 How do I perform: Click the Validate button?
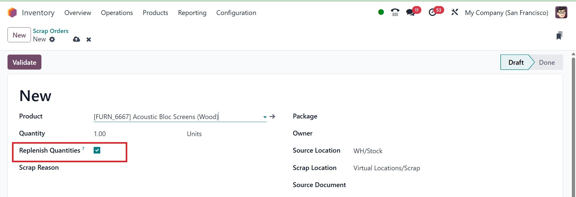[x=24, y=62]
